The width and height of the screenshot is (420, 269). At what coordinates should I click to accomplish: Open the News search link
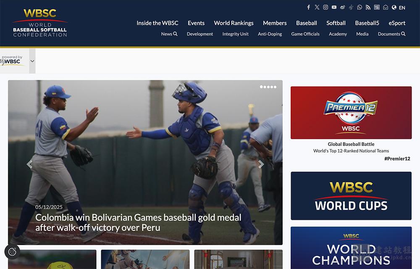pos(169,34)
